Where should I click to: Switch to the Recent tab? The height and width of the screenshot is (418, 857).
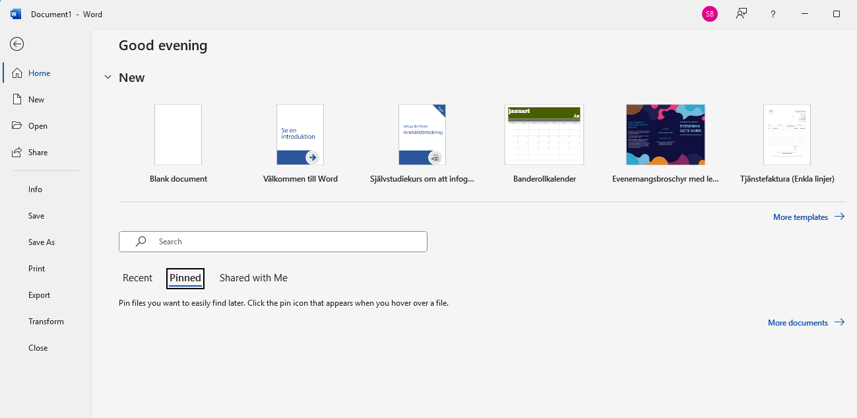[x=137, y=278]
